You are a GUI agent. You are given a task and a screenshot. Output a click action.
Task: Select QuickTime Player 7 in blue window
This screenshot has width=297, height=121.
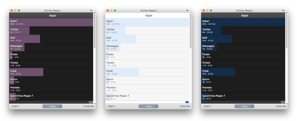pos(243,97)
